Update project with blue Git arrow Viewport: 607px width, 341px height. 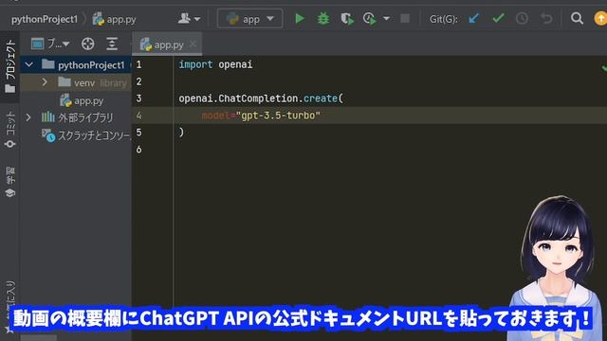(473, 19)
